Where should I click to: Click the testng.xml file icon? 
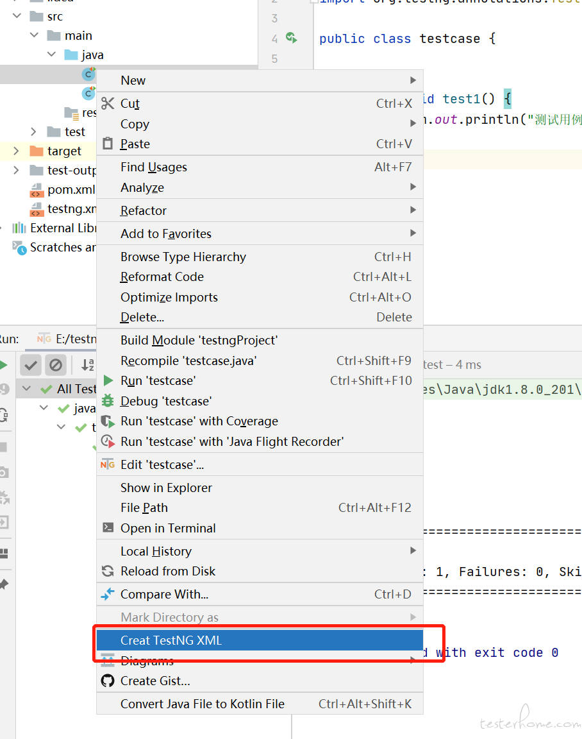(x=37, y=209)
